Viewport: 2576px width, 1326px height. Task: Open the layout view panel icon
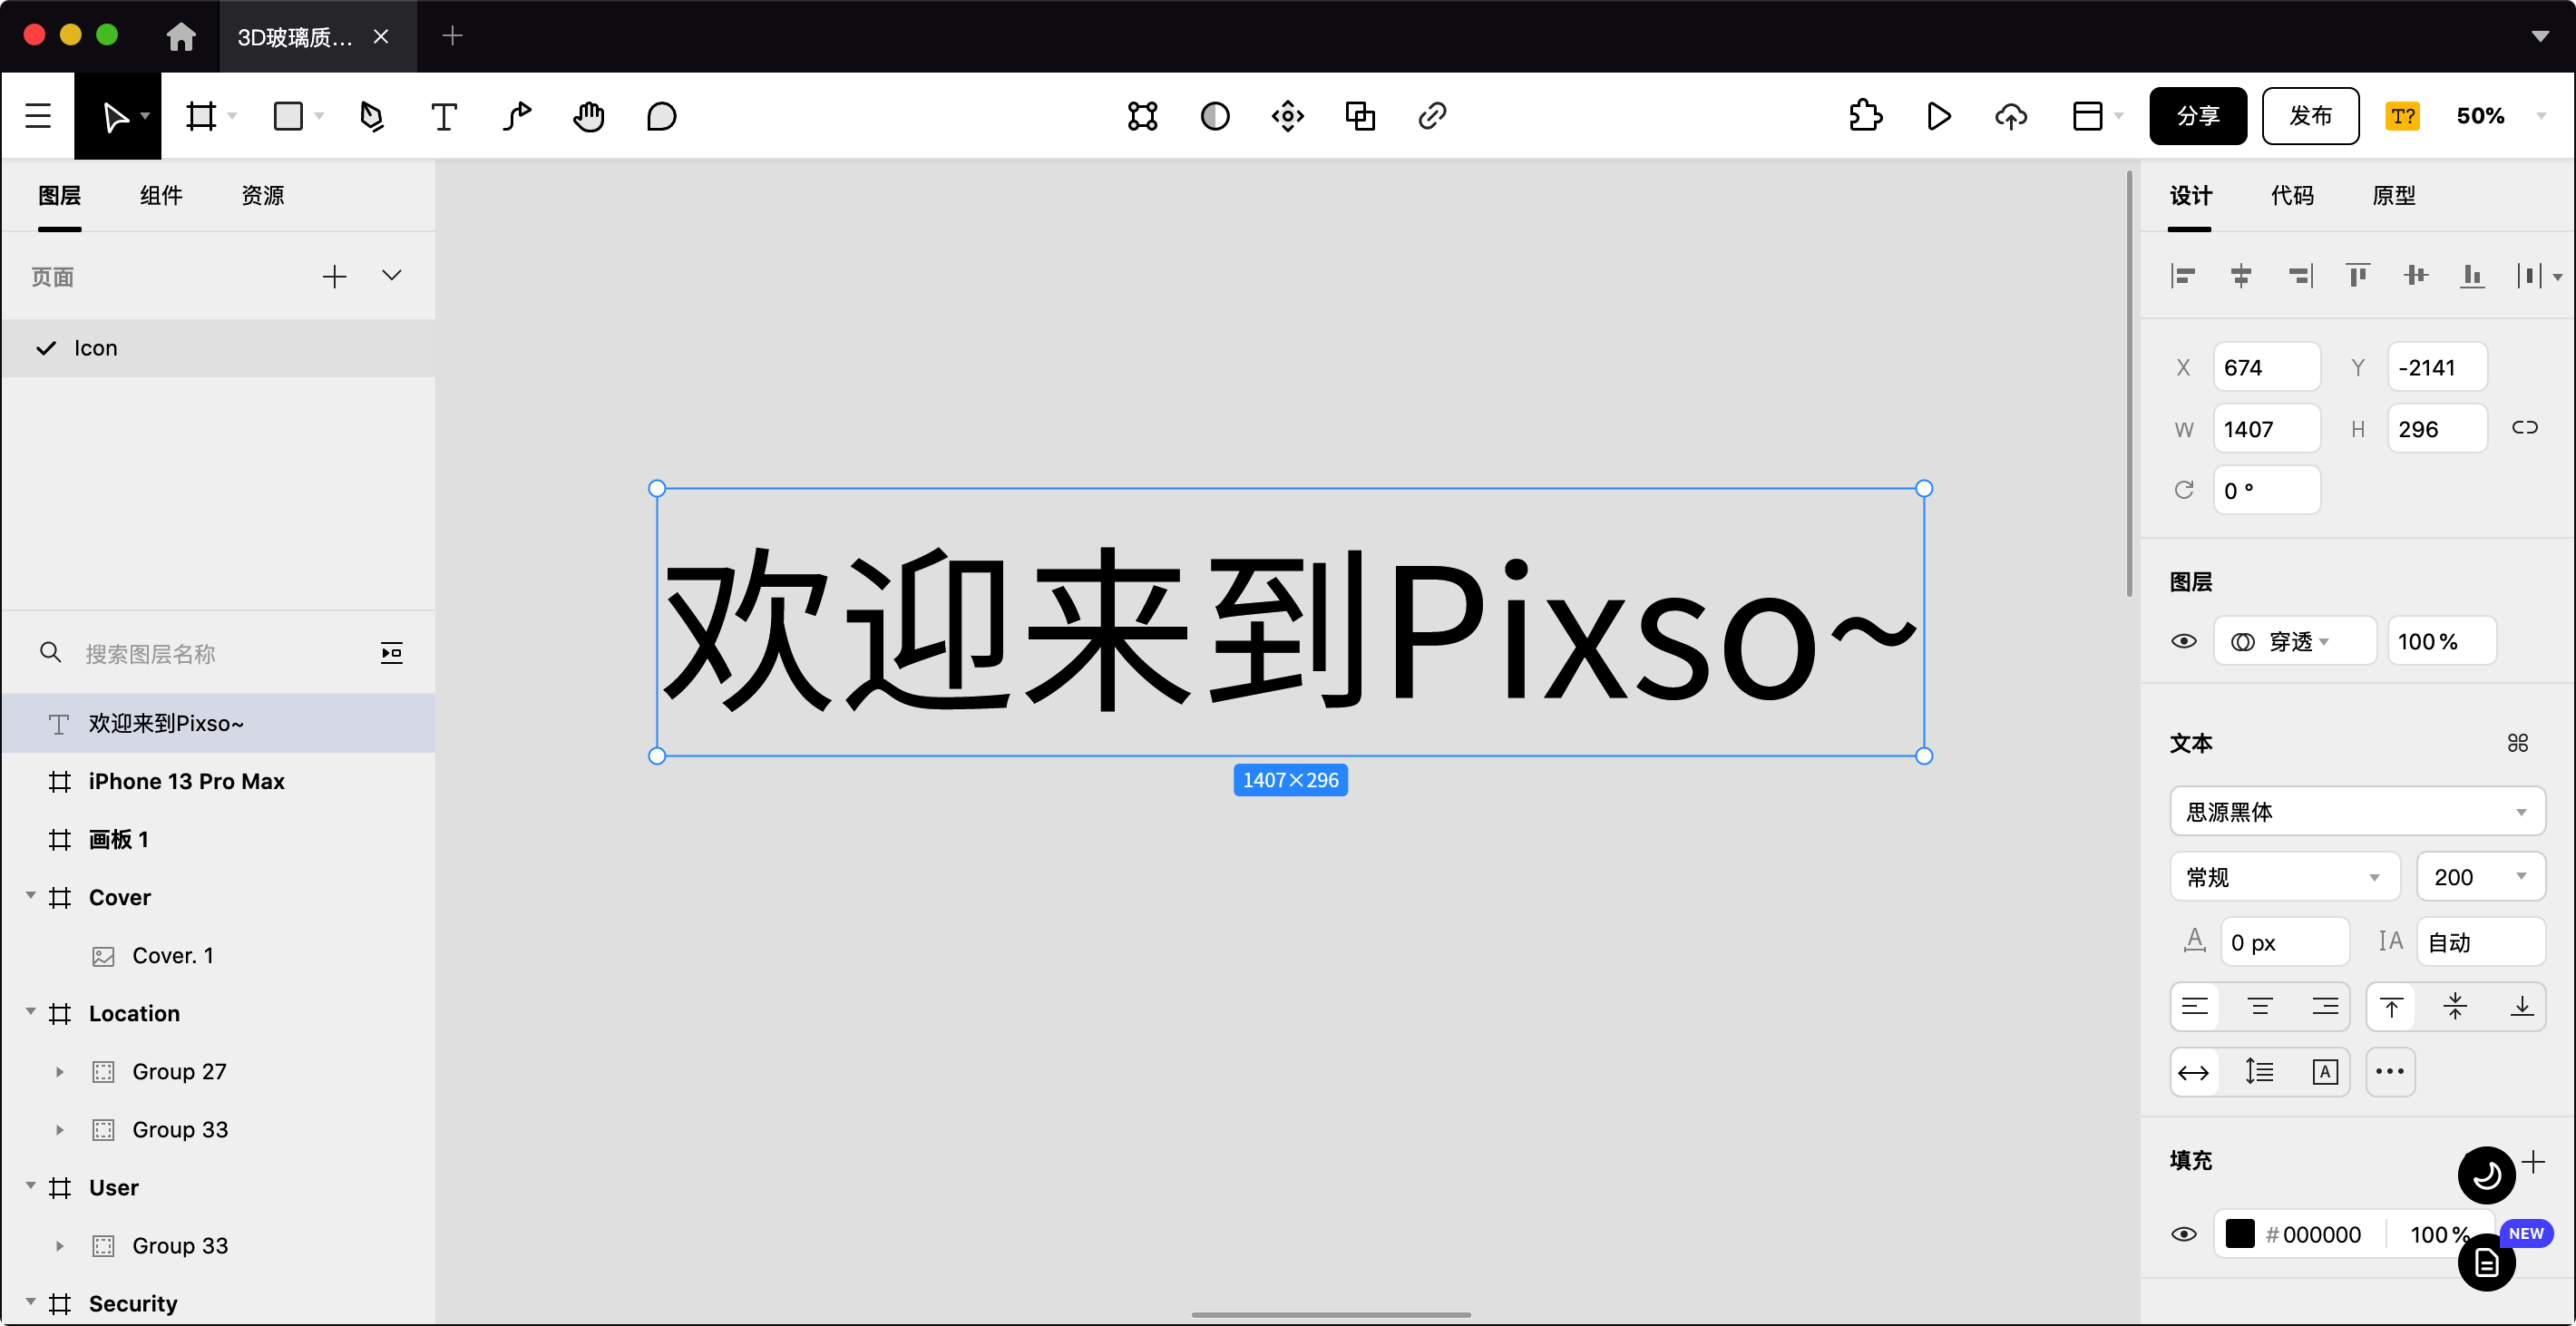2087,116
